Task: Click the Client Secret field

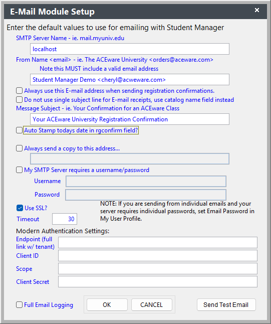Action: (158, 282)
